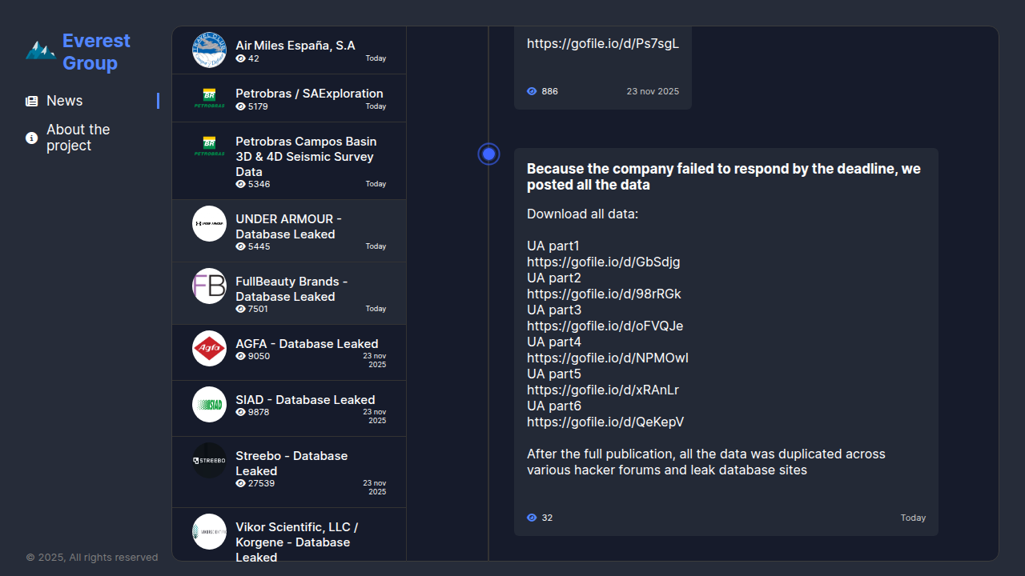Click the blue timeline marker dot
The image size is (1025, 576).
pos(488,154)
